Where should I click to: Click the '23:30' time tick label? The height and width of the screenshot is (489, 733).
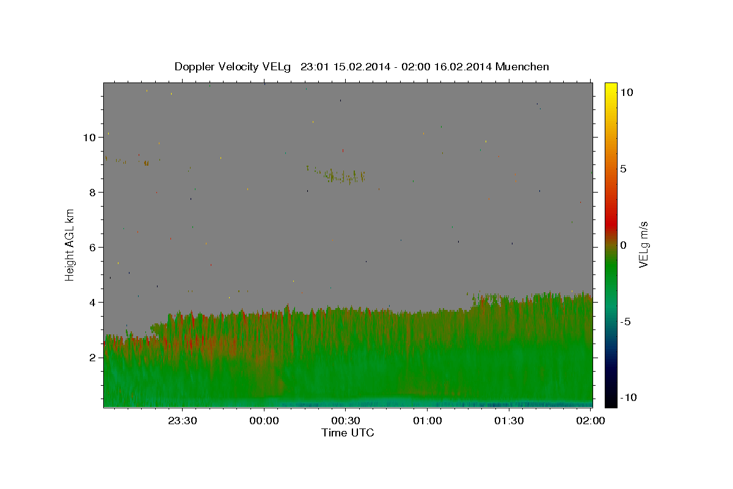click(x=182, y=421)
